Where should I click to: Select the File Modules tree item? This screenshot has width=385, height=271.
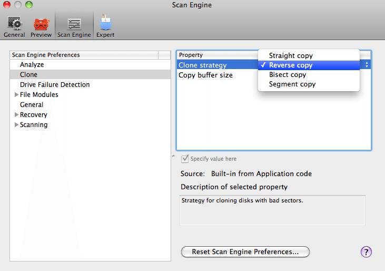click(x=91, y=94)
